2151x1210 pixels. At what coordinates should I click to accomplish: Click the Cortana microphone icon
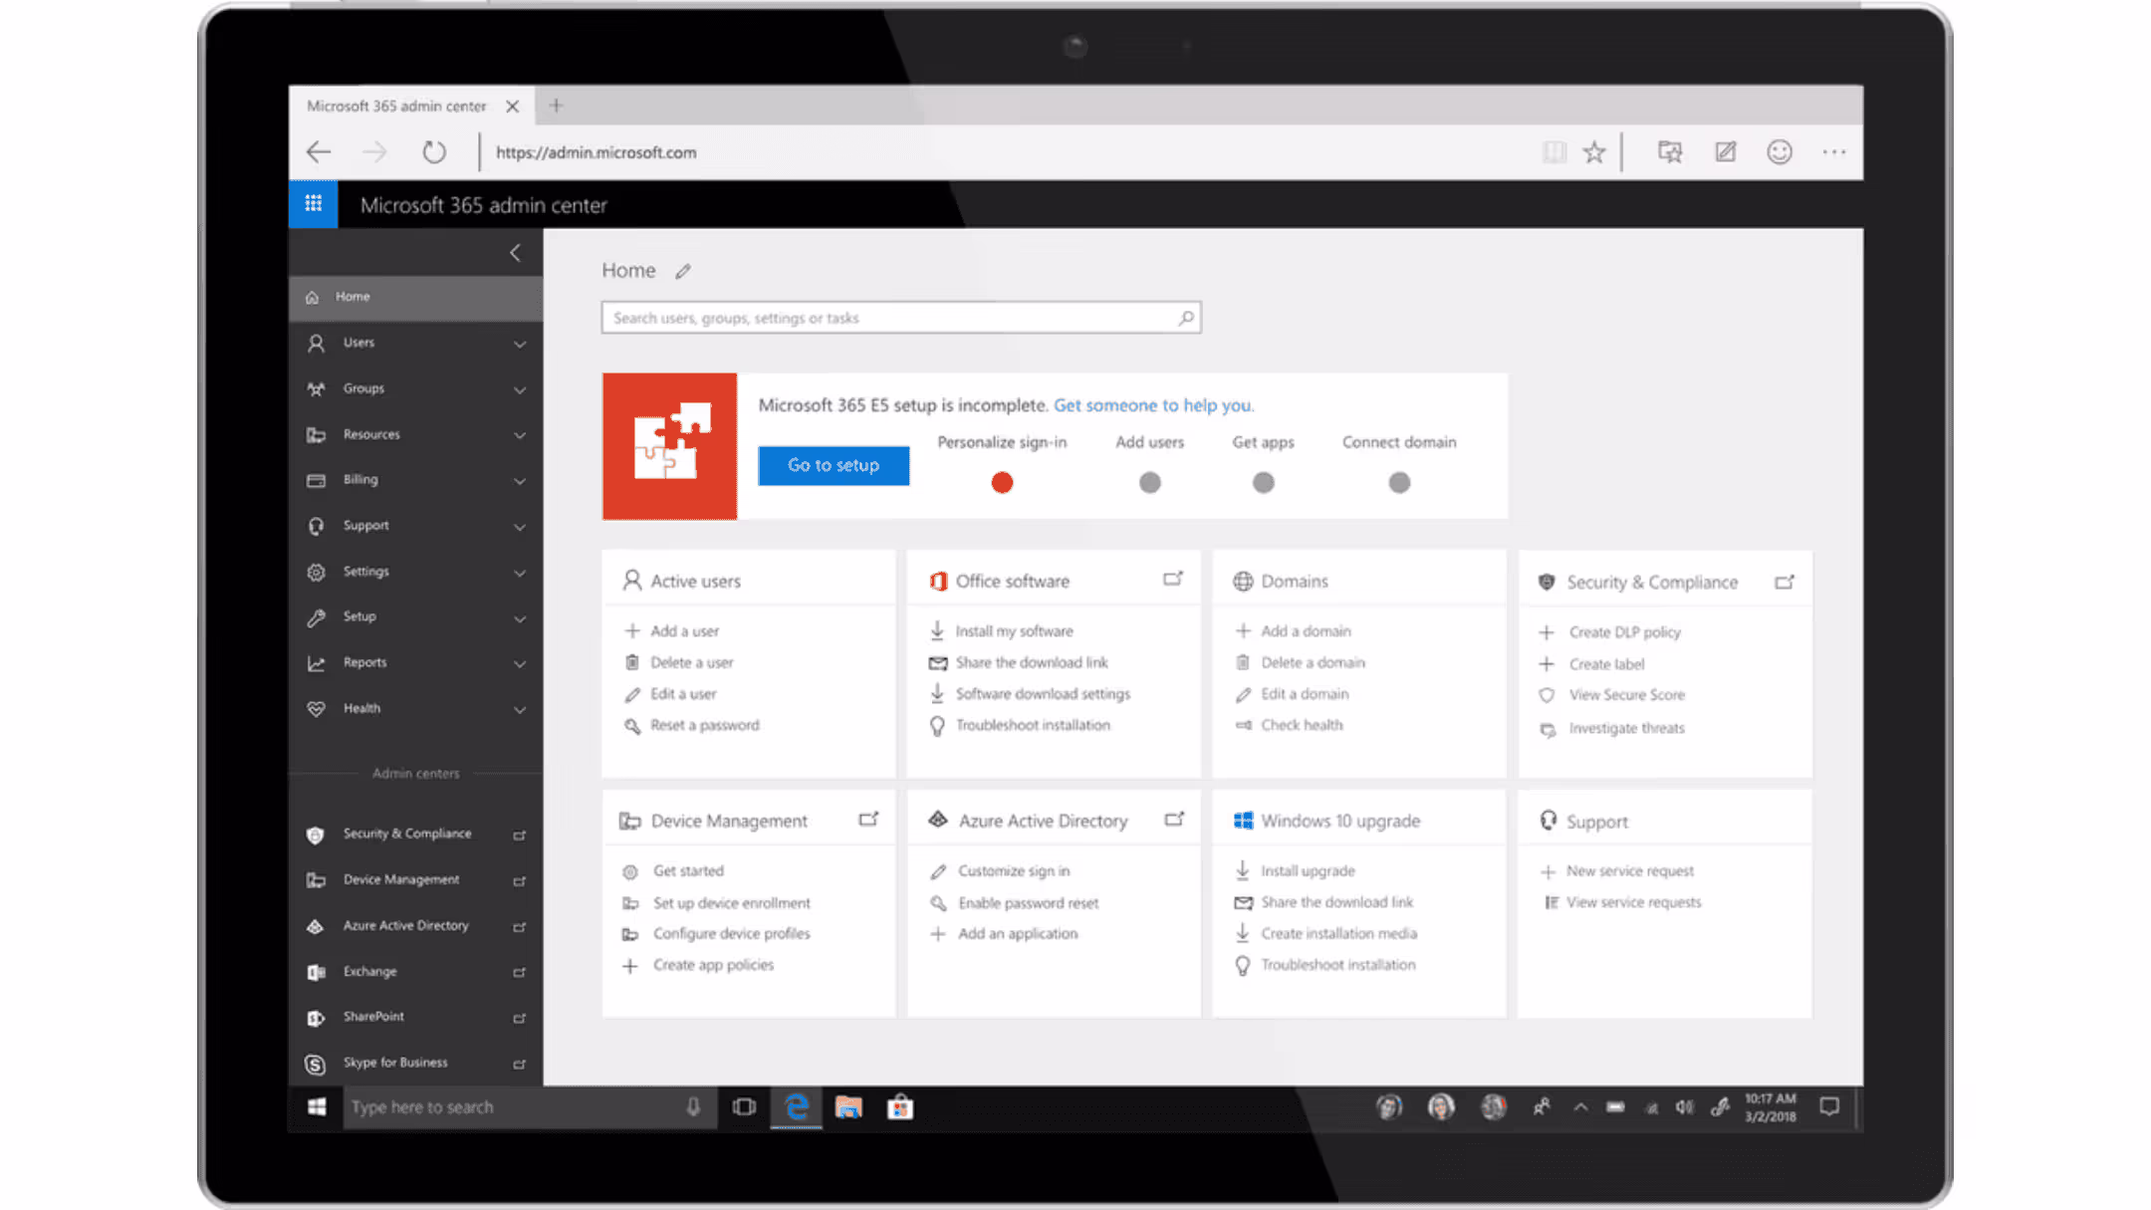click(693, 1107)
